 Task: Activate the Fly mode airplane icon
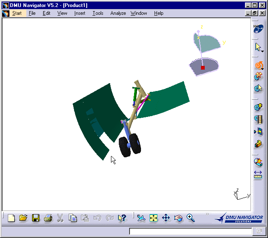pos(141,218)
